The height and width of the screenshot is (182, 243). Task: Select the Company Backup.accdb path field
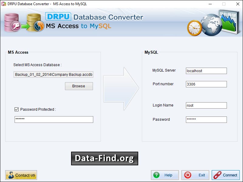[x=53, y=74]
